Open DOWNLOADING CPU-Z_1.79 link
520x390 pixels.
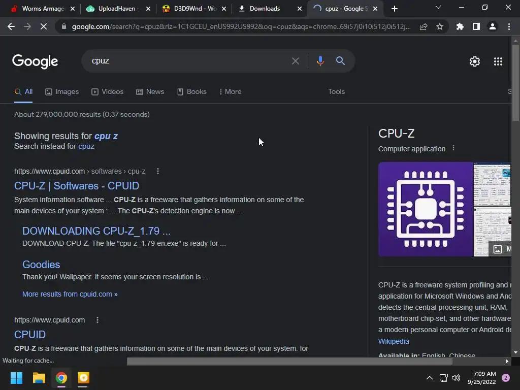coord(96,231)
